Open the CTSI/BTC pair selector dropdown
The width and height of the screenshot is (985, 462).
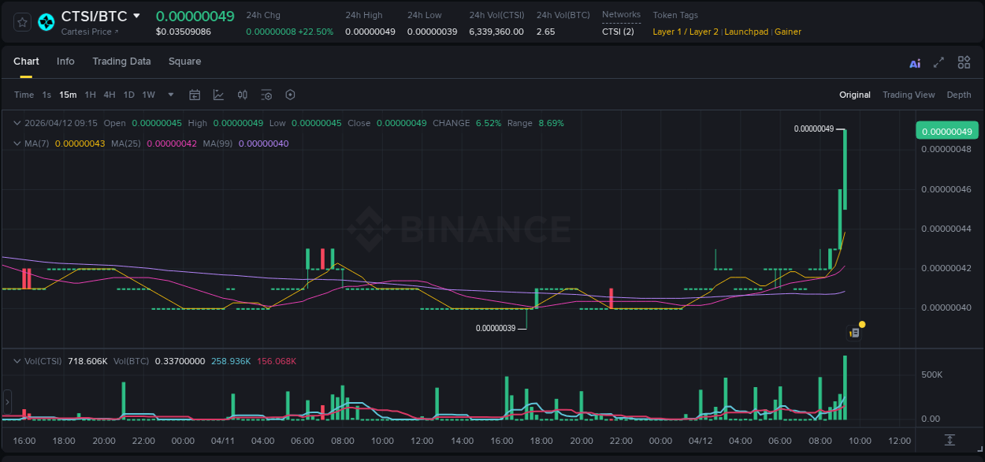tap(136, 16)
